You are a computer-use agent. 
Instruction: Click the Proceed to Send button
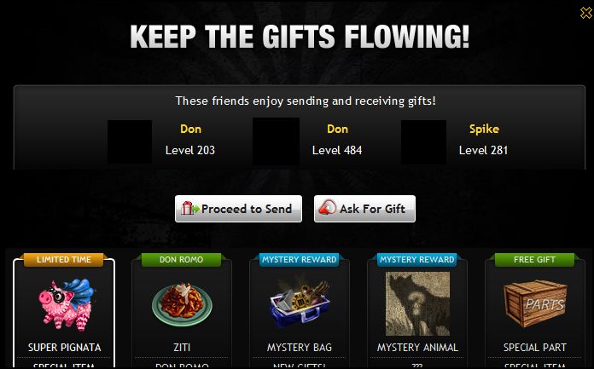(x=238, y=209)
